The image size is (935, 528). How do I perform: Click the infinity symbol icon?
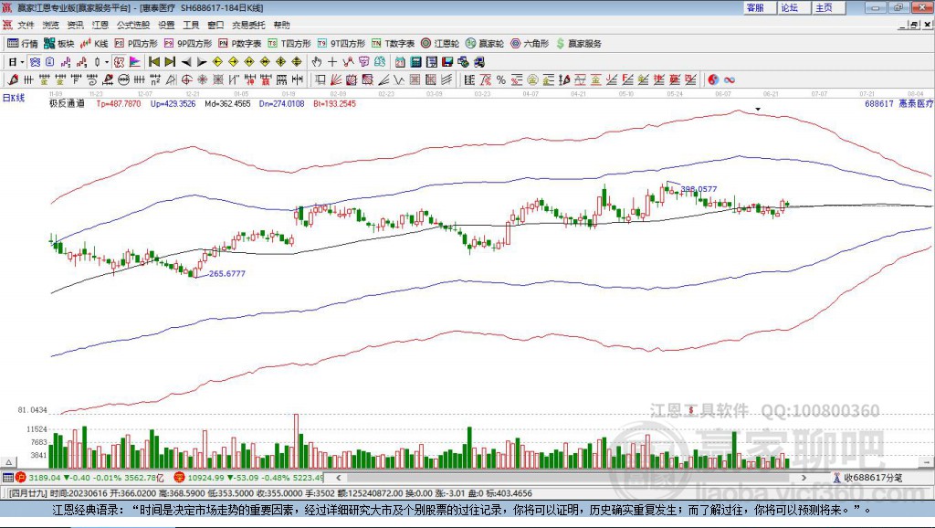[x=730, y=80]
